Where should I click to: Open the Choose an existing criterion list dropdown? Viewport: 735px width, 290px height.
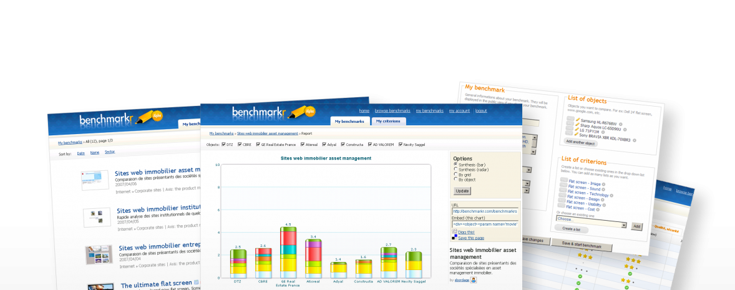pos(590,221)
